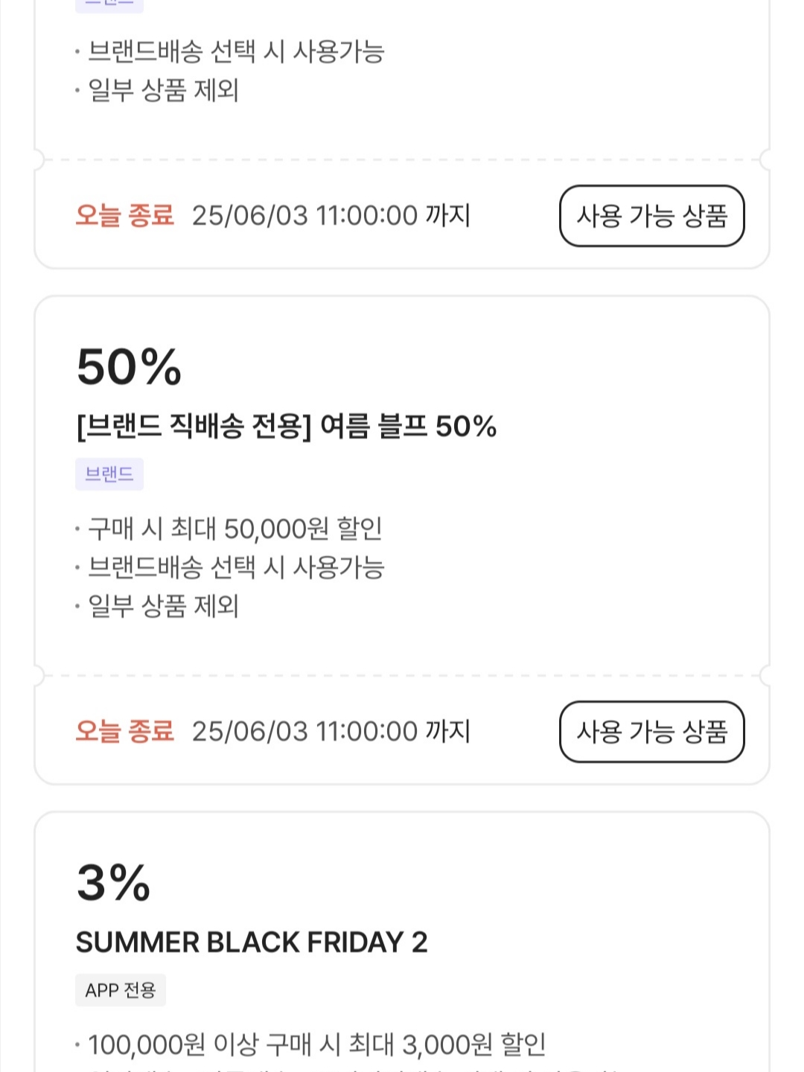Tap 오늘 종료 label on 50% coupon
Screen dimensions: 804x1072
pos(124,732)
